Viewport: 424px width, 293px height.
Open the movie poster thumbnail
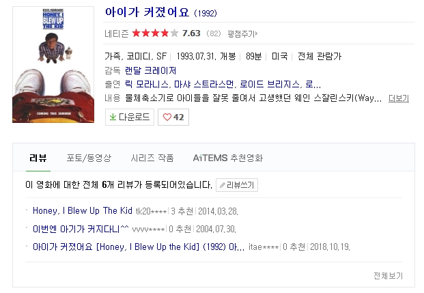click(x=53, y=65)
